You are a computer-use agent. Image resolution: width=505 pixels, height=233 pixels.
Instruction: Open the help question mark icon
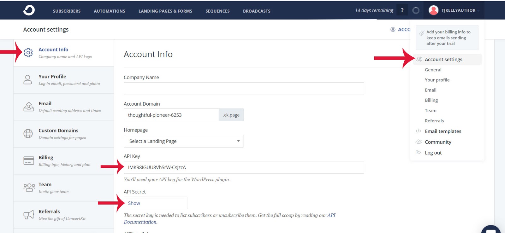pos(402,10)
